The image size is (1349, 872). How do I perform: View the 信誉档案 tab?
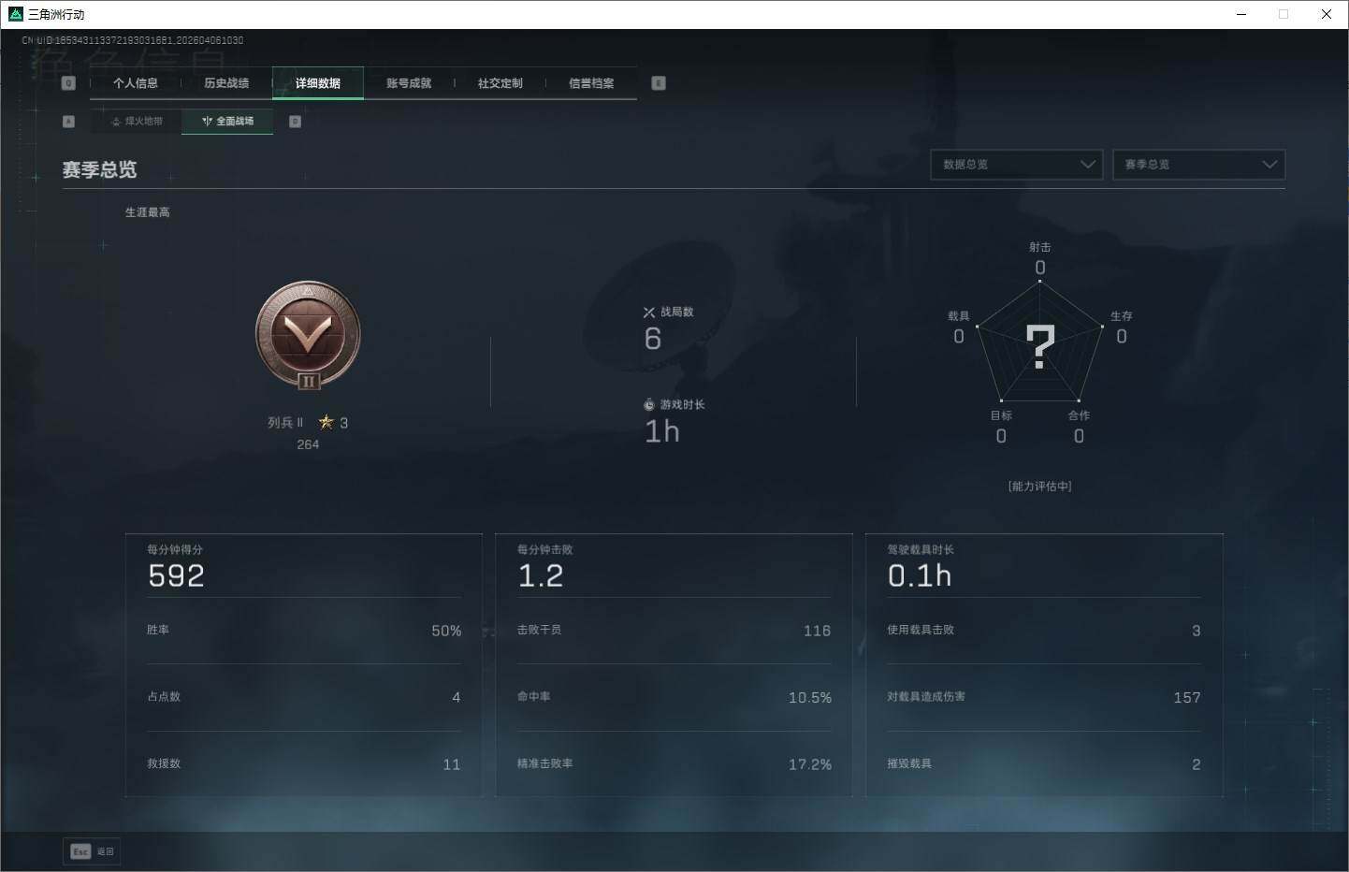(591, 83)
